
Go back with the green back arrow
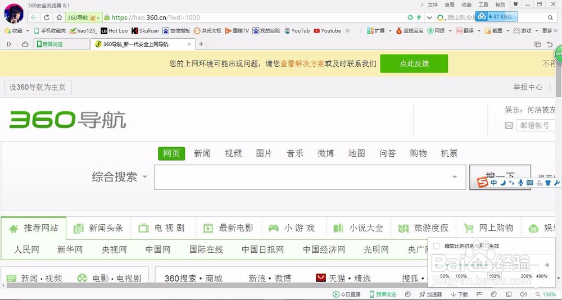click(x=34, y=17)
